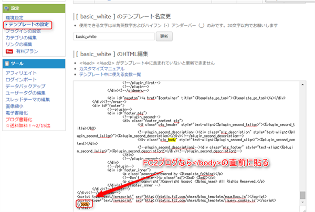Click the 更新 button

pos(164,36)
